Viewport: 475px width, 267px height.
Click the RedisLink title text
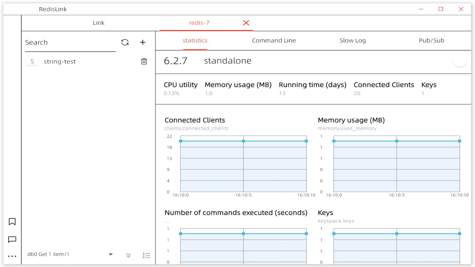53,9
